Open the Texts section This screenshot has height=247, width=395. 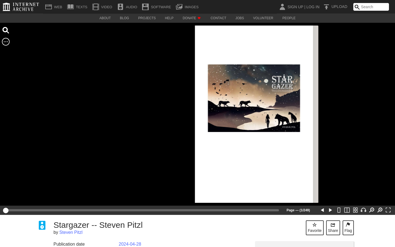(x=77, y=7)
